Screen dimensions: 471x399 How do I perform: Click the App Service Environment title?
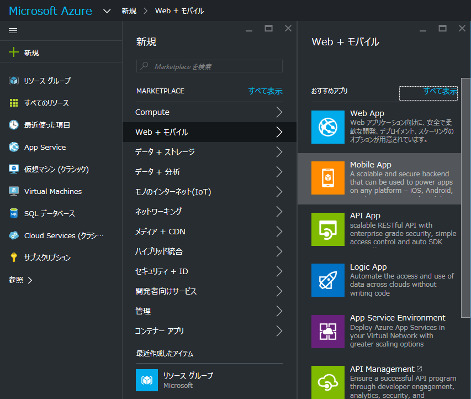click(398, 318)
